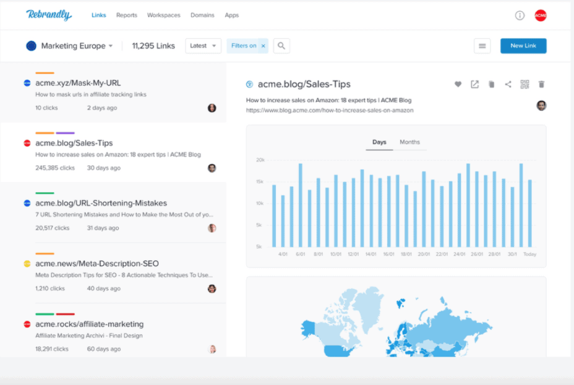Click the red favicon next to acme.rocks/affiliate-marketing
Image resolution: width=574 pixels, height=385 pixels.
(x=27, y=324)
